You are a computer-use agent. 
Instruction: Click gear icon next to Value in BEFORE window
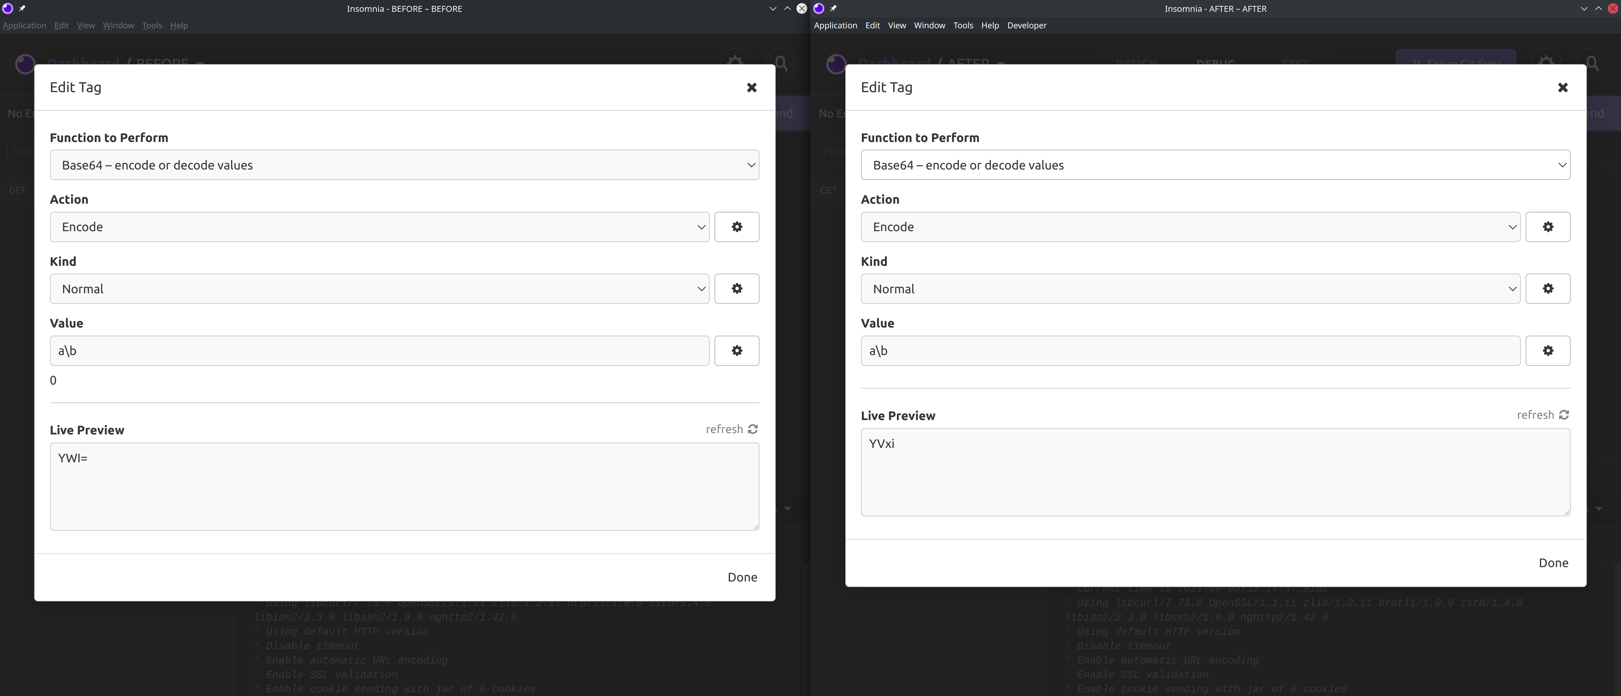pyautogui.click(x=736, y=350)
